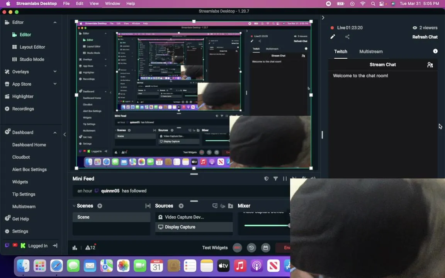Click the log out arrow icon
Image resolution: width=445 pixels, height=278 pixels.
click(55, 246)
